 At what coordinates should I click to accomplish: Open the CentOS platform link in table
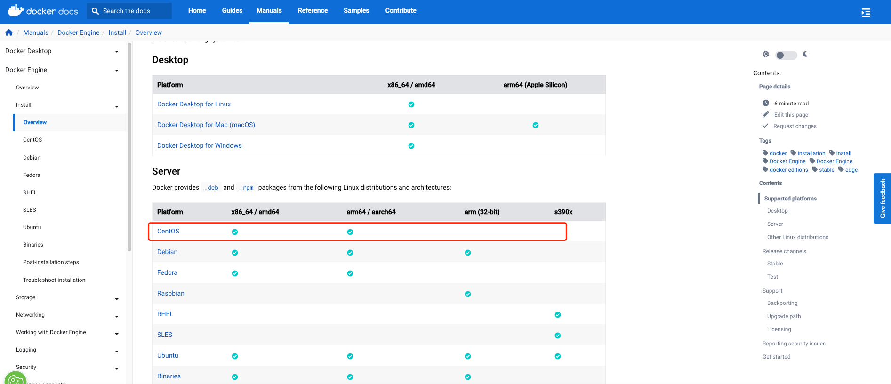click(x=168, y=231)
